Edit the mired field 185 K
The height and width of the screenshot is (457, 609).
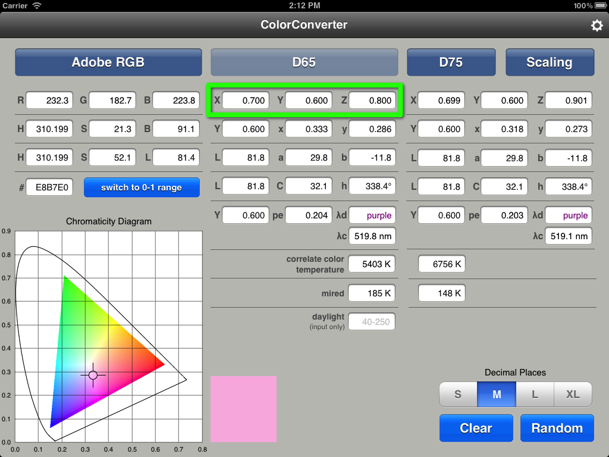coord(372,293)
